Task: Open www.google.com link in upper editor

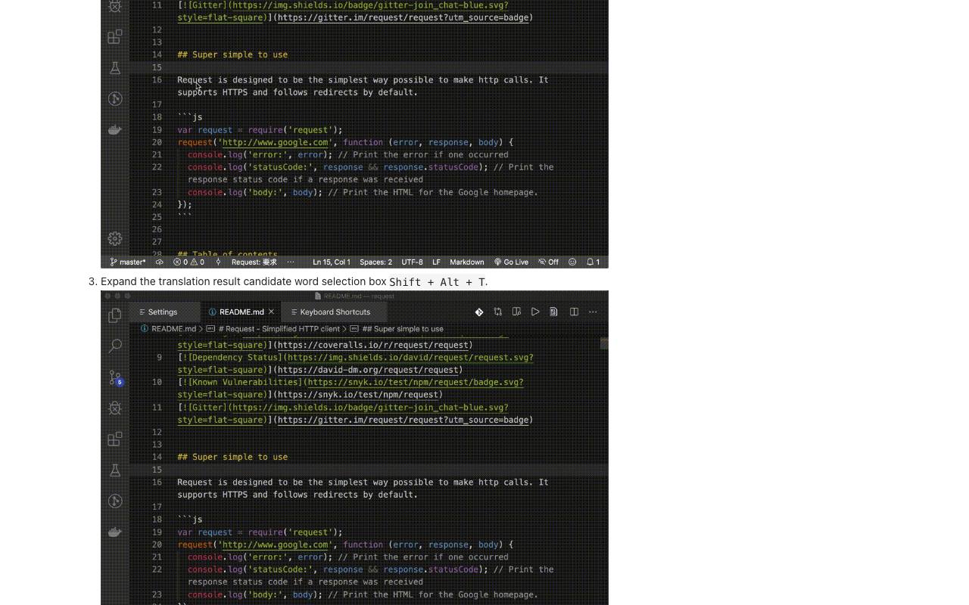Action: (276, 142)
